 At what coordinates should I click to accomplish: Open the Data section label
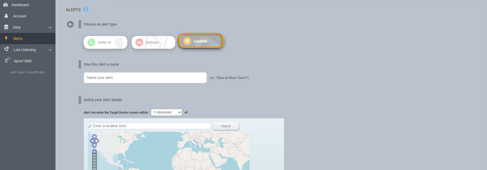(x=17, y=27)
